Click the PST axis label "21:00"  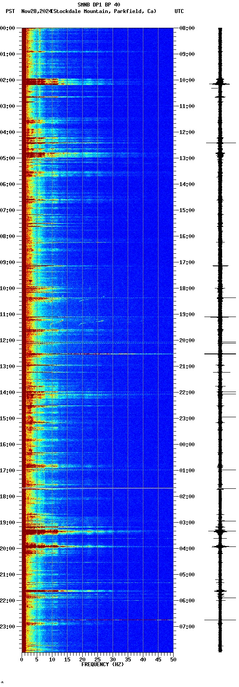click(7, 575)
